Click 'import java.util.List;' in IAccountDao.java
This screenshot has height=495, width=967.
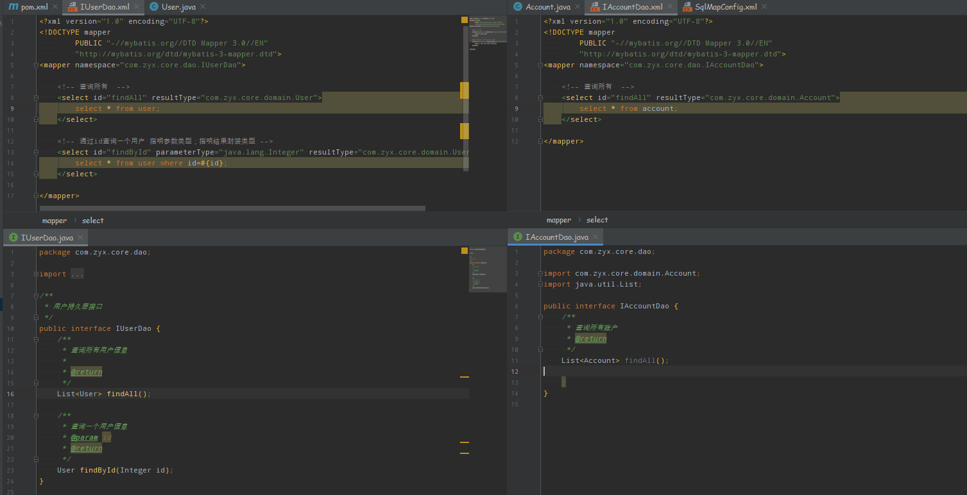tap(592, 284)
